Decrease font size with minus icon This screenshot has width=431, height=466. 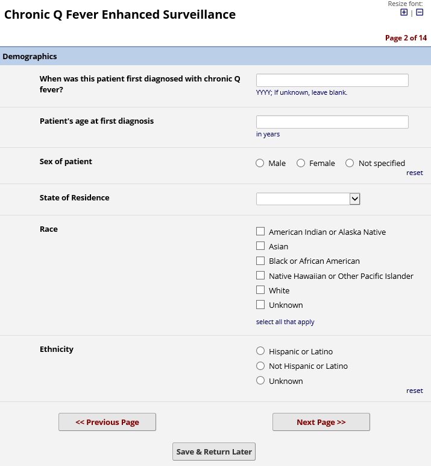[x=420, y=13]
